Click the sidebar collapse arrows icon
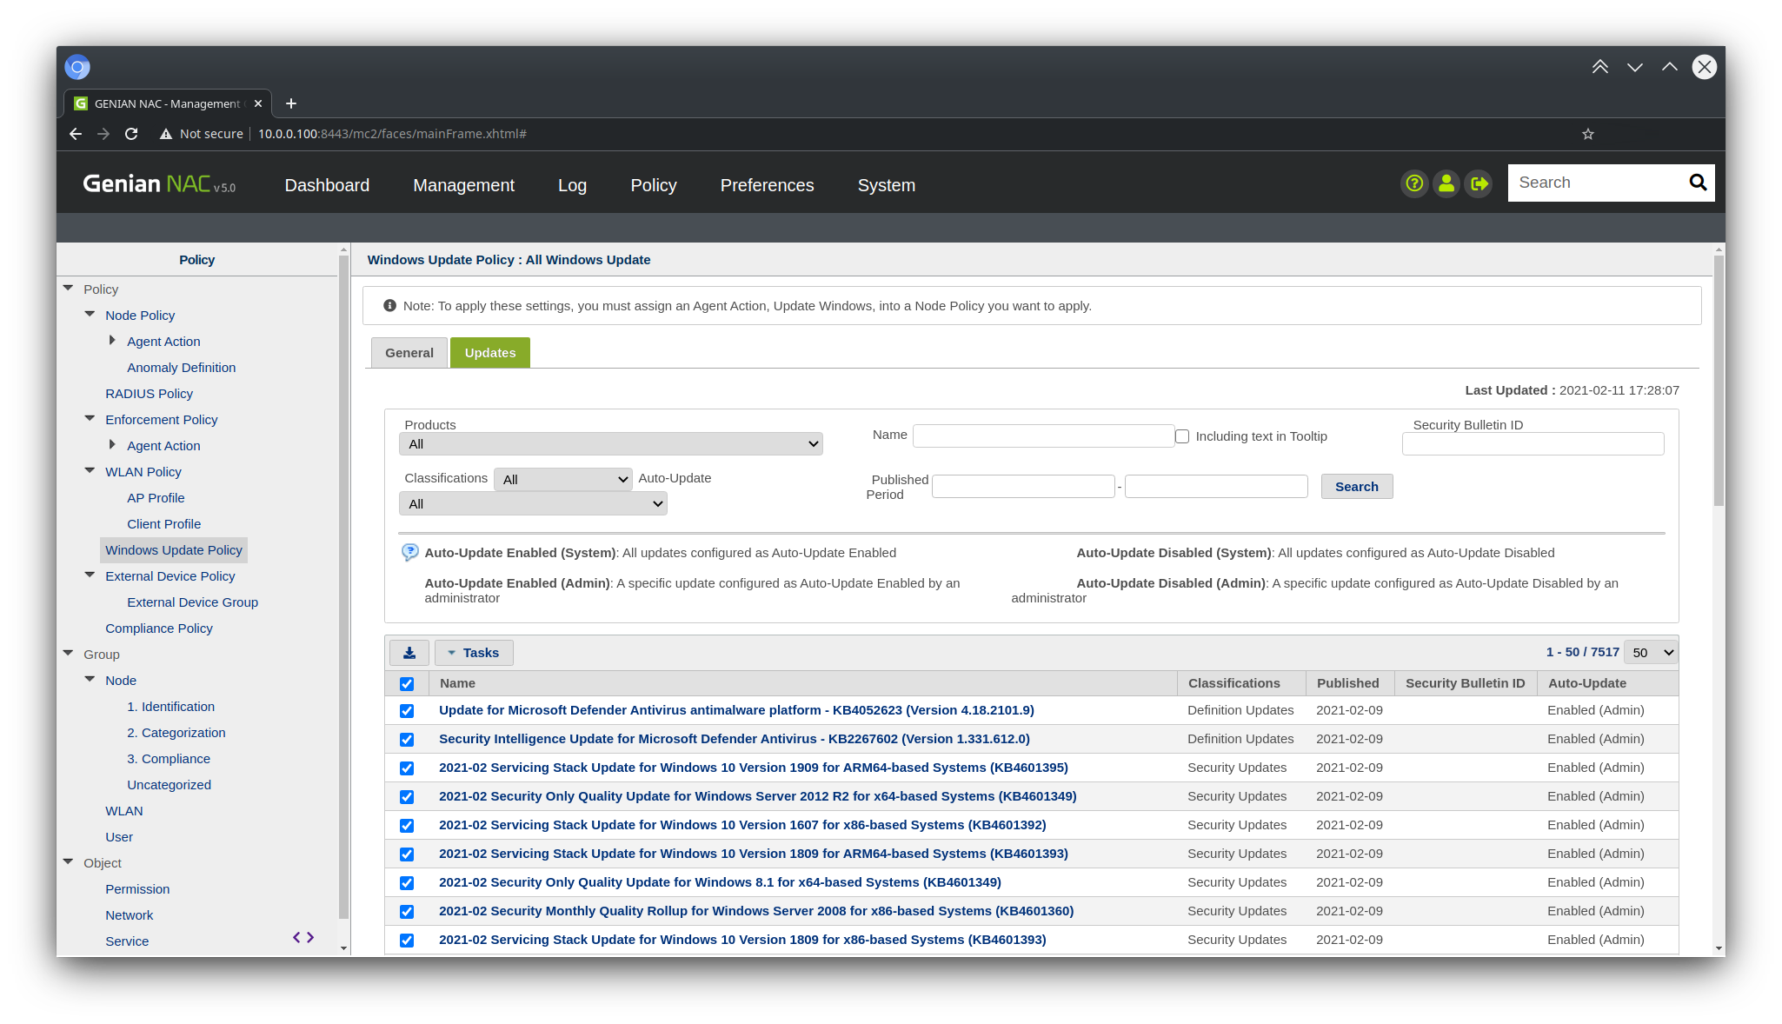The width and height of the screenshot is (1782, 1024). pos(303,937)
